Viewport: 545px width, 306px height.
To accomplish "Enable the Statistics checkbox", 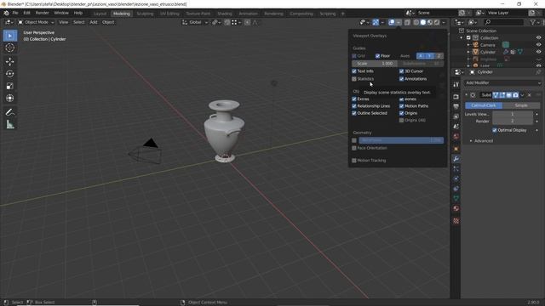I will pyautogui.click(x=354, y=79).
